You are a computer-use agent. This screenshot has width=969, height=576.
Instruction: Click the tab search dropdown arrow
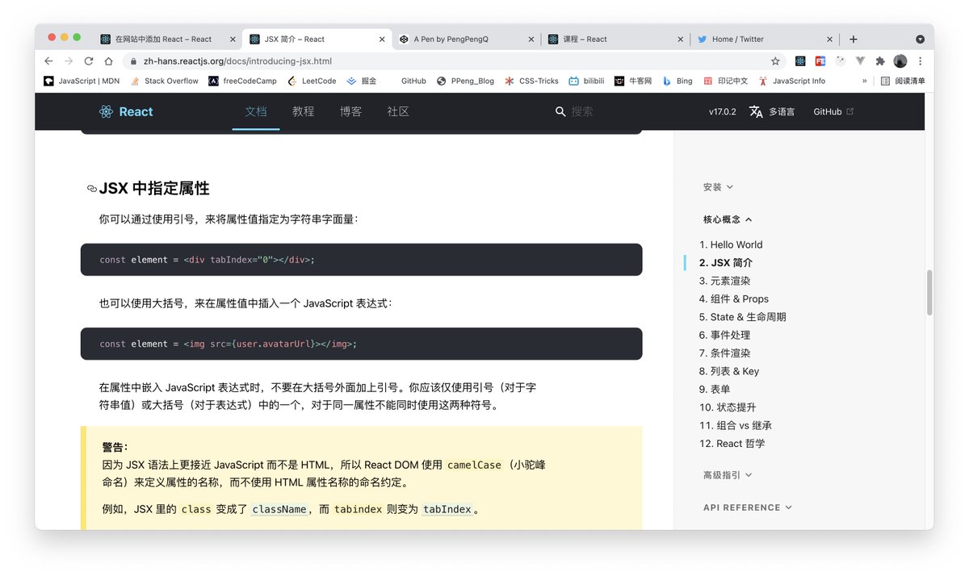tap(920, 39)
